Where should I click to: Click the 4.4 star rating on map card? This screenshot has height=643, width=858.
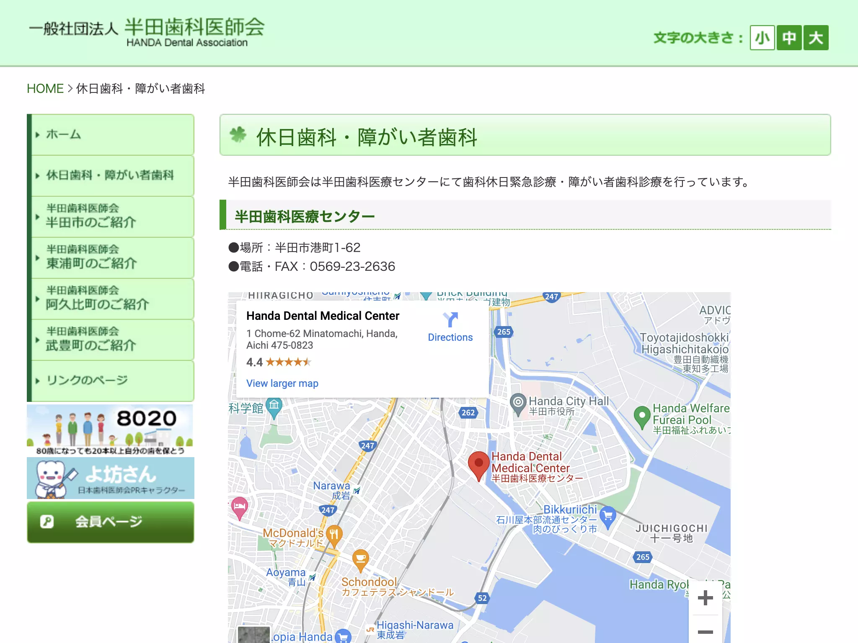[279, 362]
